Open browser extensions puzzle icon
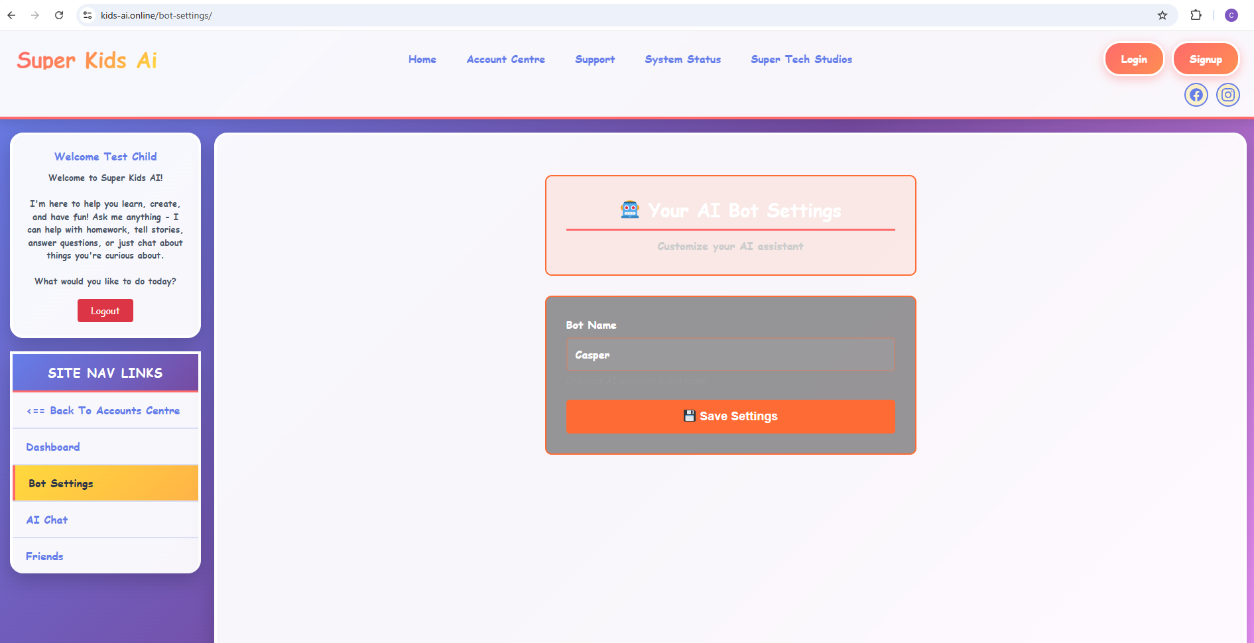This screenshot has height=643, width=1254. 1196,15
